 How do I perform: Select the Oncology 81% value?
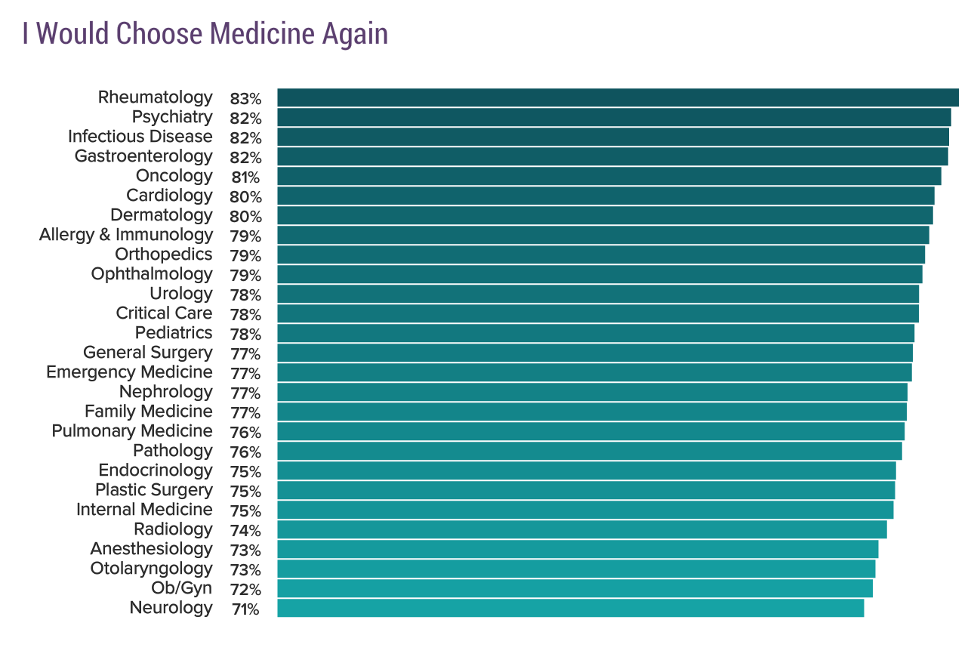click(x=245, y=177)
